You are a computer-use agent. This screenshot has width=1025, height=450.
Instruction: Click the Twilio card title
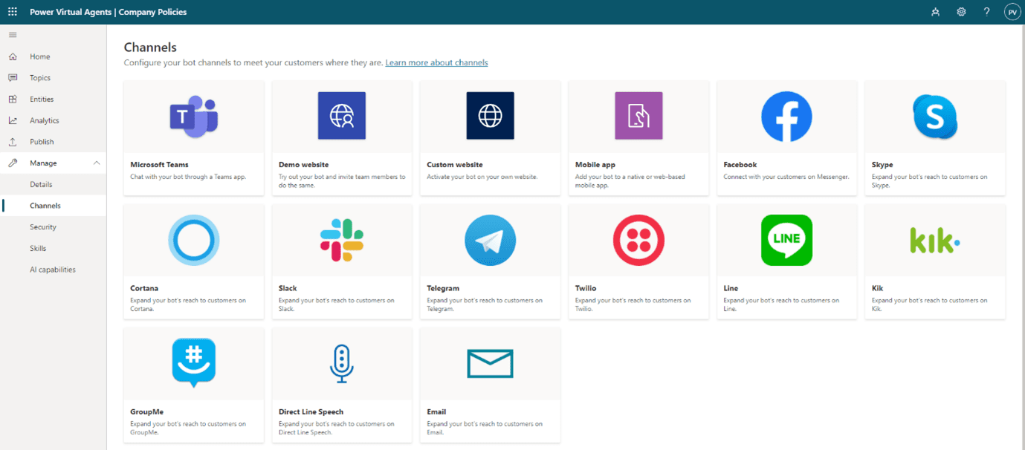[x=586, y=288]
